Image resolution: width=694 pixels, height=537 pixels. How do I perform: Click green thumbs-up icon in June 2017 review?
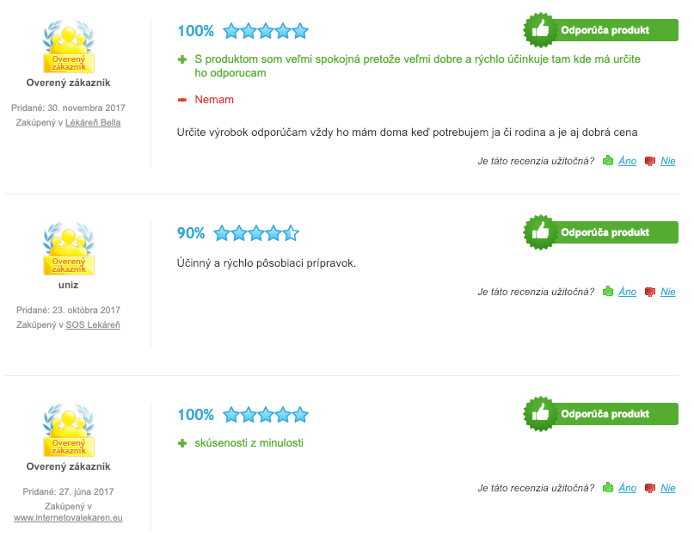(x=608, y=488)
